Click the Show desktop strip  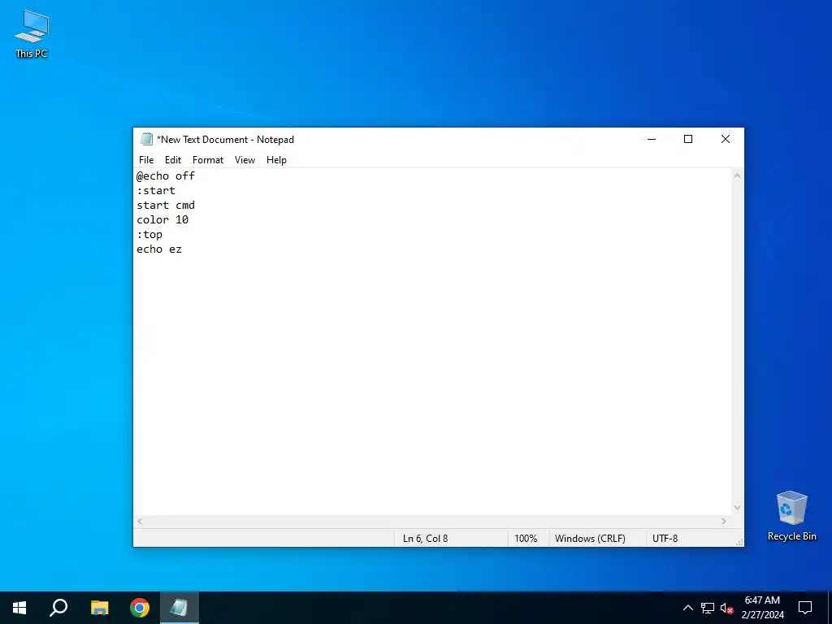click(830, 608)
